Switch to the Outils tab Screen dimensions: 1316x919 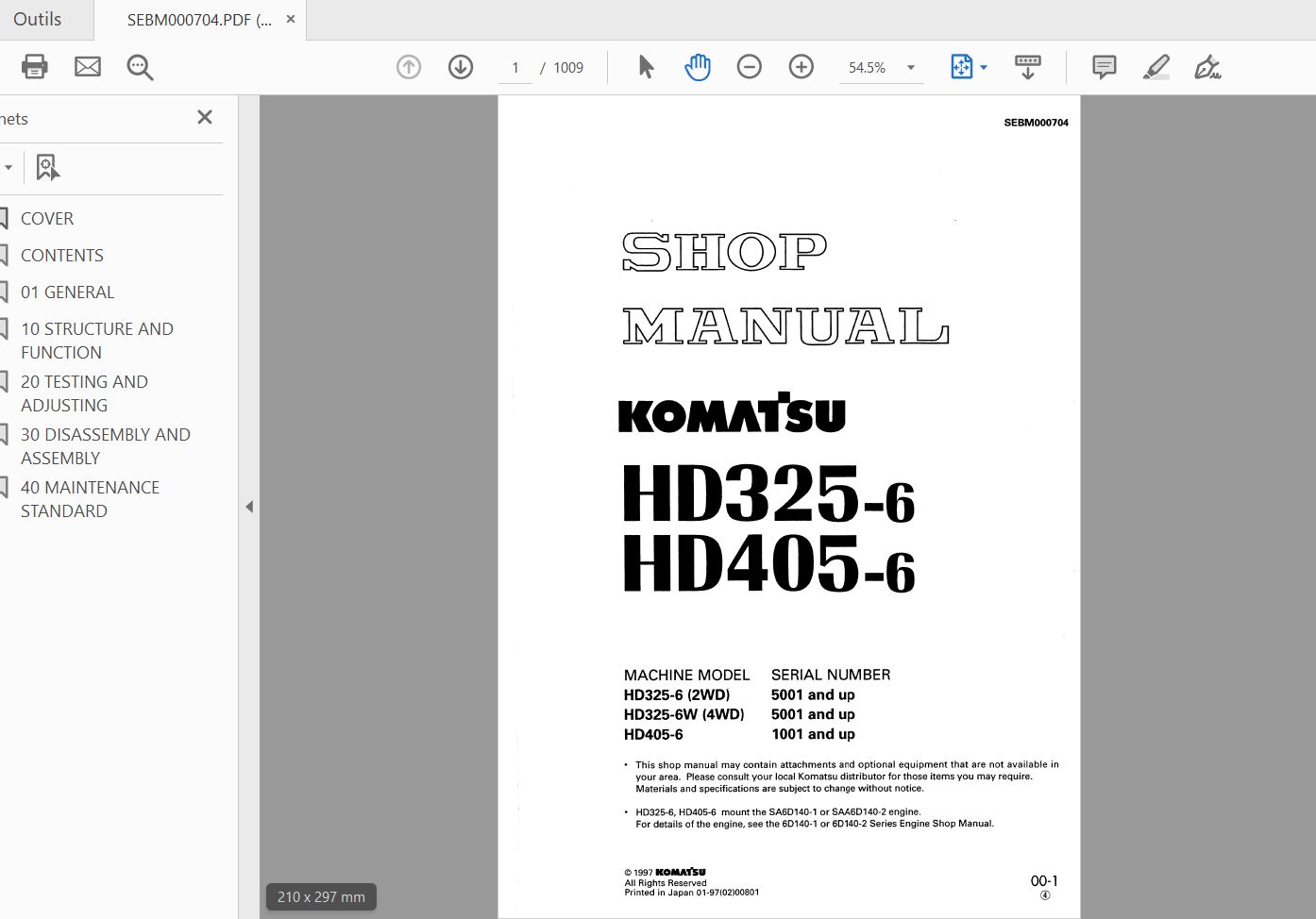click(x=38, y=19)
